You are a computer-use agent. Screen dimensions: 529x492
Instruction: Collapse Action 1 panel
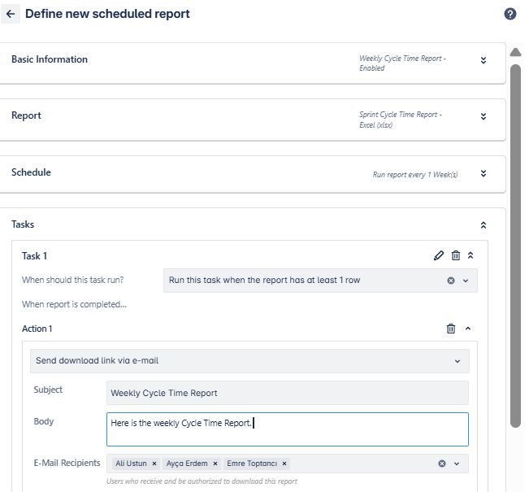click(x=467, y=329)
